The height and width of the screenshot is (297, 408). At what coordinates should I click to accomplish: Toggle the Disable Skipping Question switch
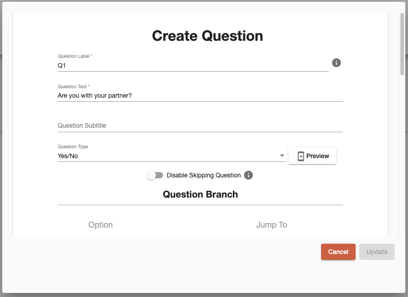point(155,175)
